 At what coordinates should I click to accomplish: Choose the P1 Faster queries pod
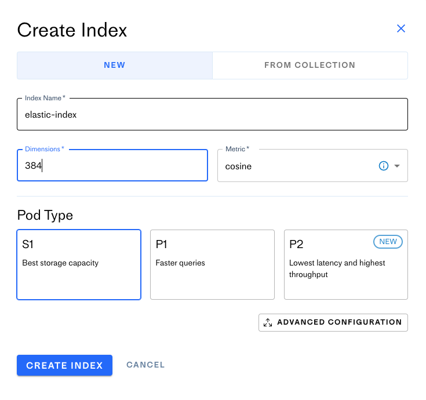pos(212,264)
